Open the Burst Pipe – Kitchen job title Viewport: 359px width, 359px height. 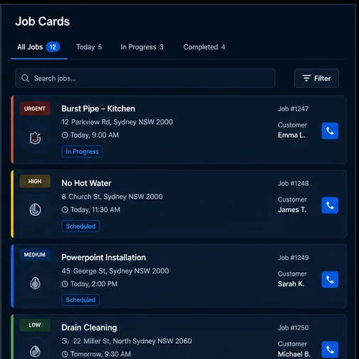click(x=98, y=109)
